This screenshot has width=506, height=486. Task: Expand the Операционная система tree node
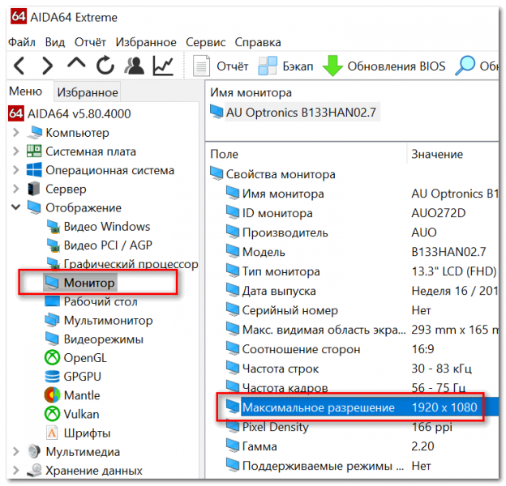15,170
